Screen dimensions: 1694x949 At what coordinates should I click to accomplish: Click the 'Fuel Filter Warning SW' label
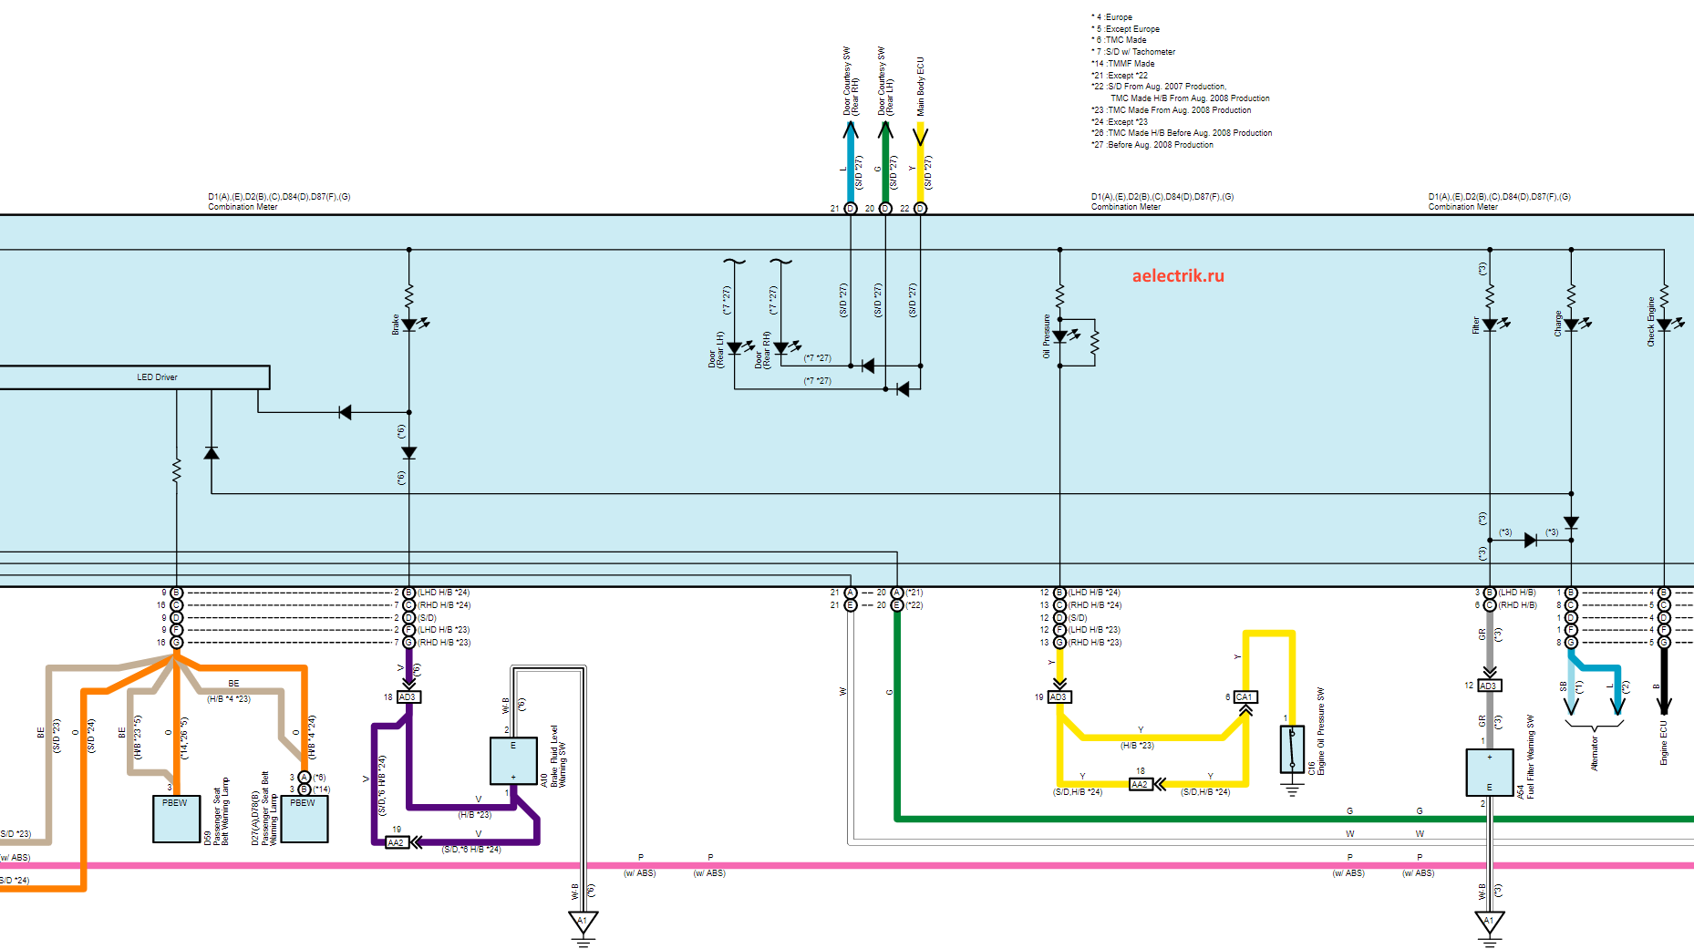[x=1531, y=757]
